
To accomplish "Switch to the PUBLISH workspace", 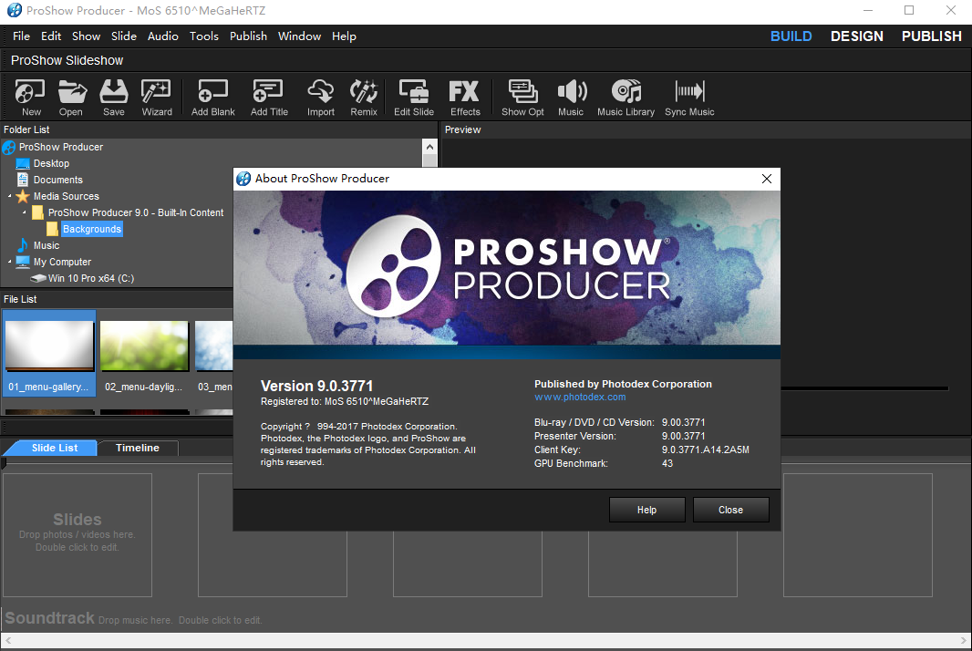I will point(931,36).
